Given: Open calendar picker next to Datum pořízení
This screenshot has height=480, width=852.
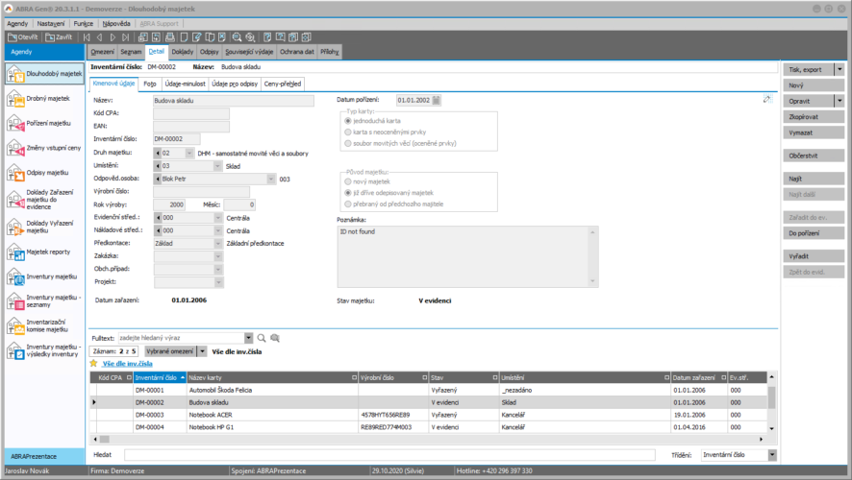Looking at the screenshot, I should pyautogui.click(x=437, y=99).
